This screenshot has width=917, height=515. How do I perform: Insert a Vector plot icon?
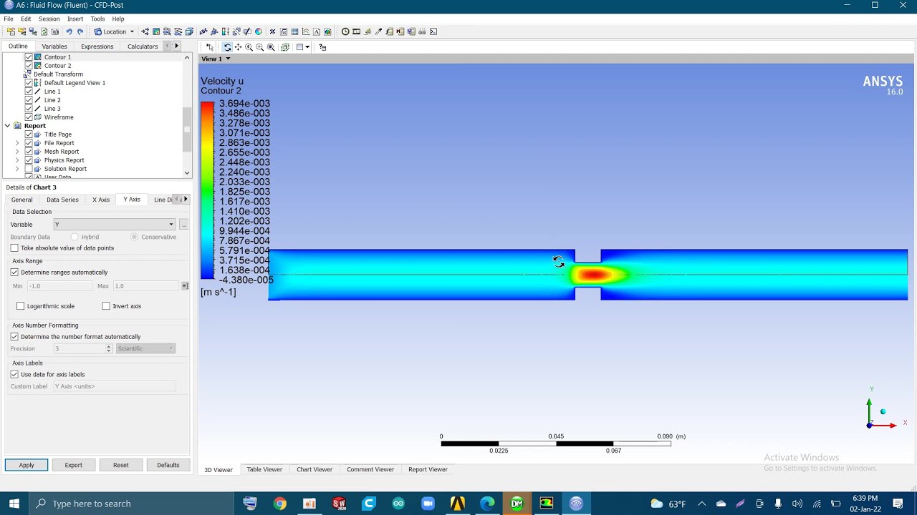[145, 31]
